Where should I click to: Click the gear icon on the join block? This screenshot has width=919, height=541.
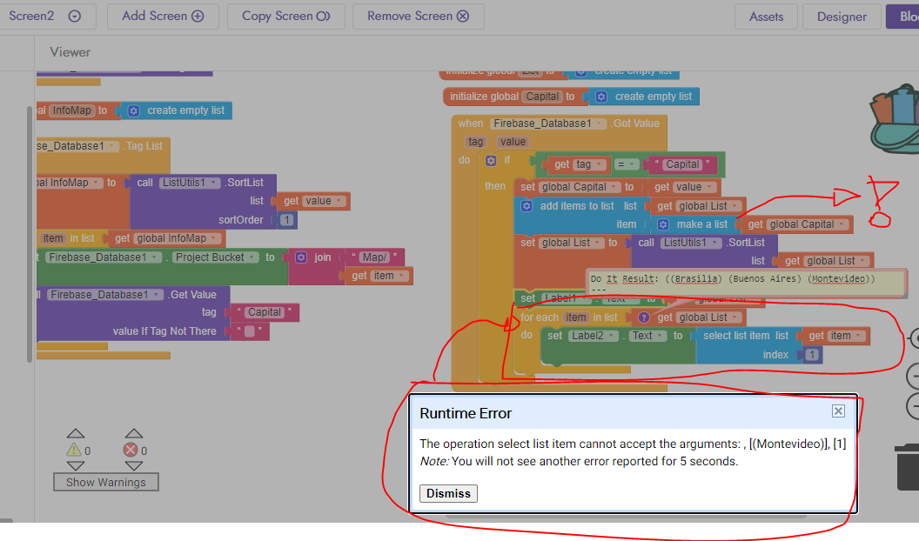pos(301,257)
